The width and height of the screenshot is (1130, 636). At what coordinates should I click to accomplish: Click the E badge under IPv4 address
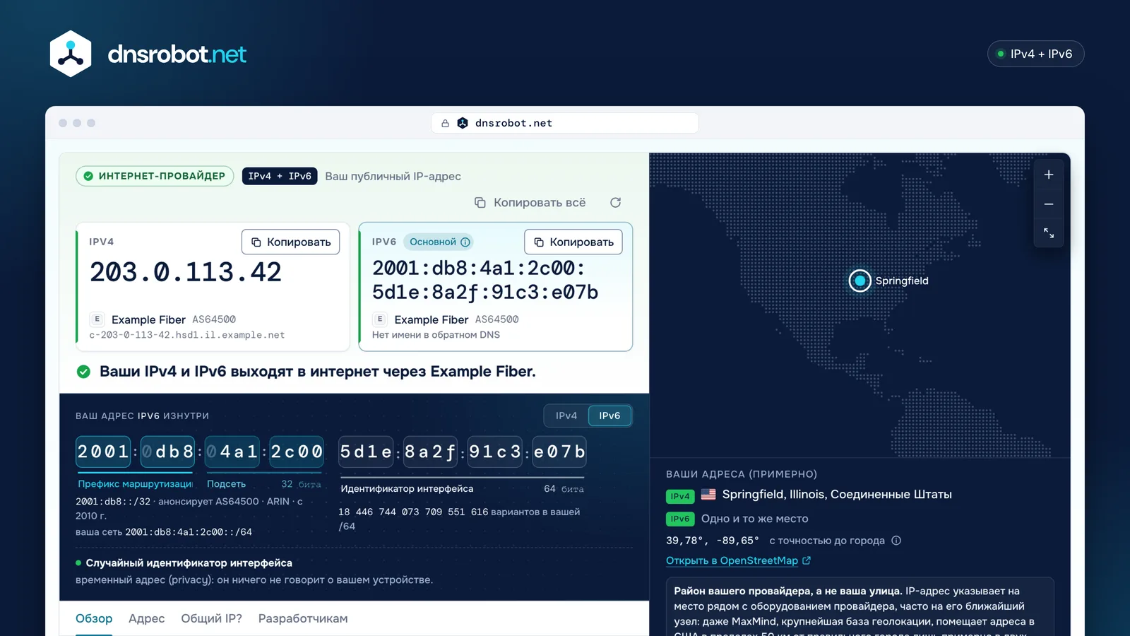[97, 319]
